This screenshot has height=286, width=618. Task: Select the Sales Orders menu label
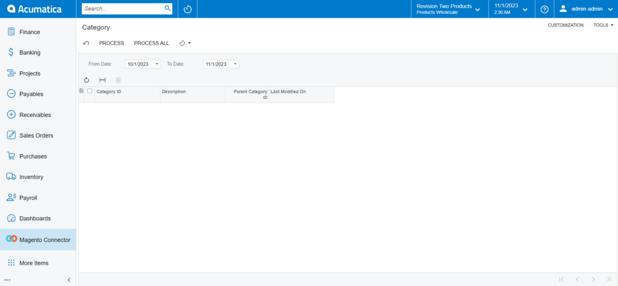coord(36,135)
